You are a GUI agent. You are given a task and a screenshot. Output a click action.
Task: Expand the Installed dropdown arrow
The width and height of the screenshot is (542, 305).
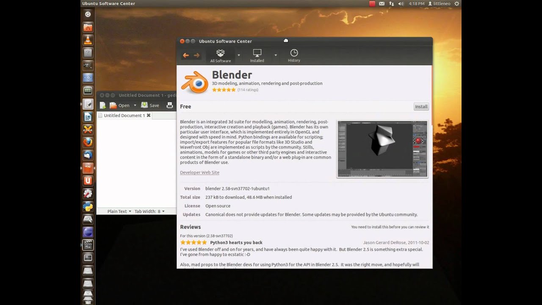(x=276, y=55)
